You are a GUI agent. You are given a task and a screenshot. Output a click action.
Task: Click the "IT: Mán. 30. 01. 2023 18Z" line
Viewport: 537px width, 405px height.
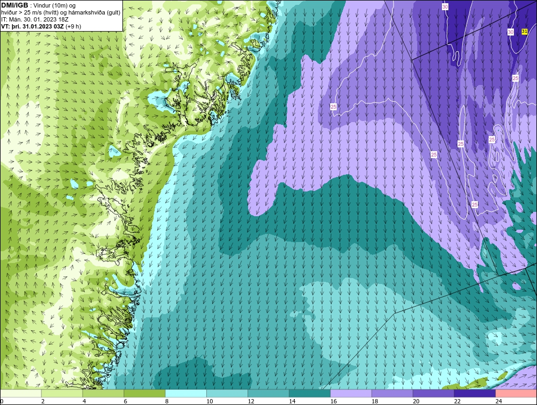(x=35, y=19)
